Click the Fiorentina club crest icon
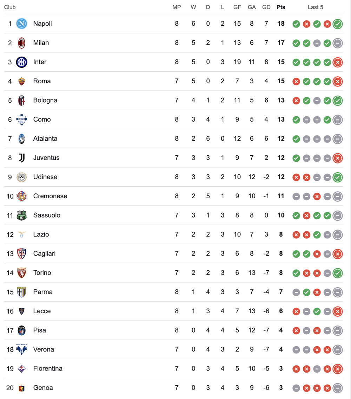The height and width of the screenshot is (399, 351). [22, 368]
